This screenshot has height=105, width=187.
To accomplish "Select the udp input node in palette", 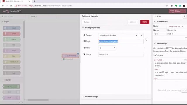I will pyautogui.click(x=12, y=73).
